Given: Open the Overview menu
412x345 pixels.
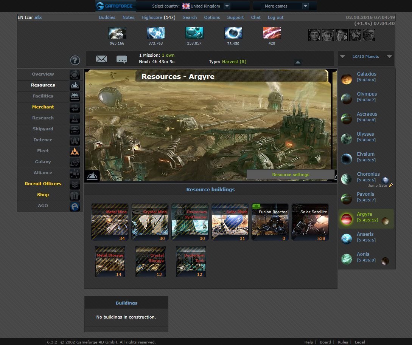Looking at the screenshot, I should pyautogui.click(x=43, y=74).
